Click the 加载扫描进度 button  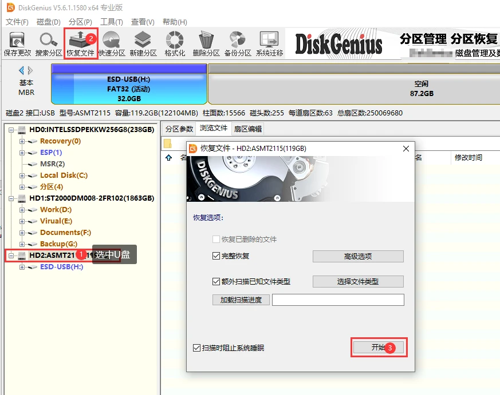241,300
